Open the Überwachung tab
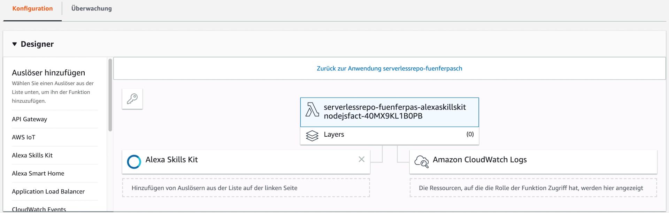 pos(91,9)
